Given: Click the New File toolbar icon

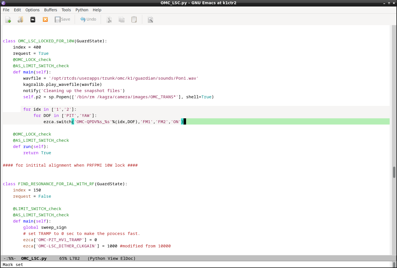Looking at the screenshot, I should [8, 19].
